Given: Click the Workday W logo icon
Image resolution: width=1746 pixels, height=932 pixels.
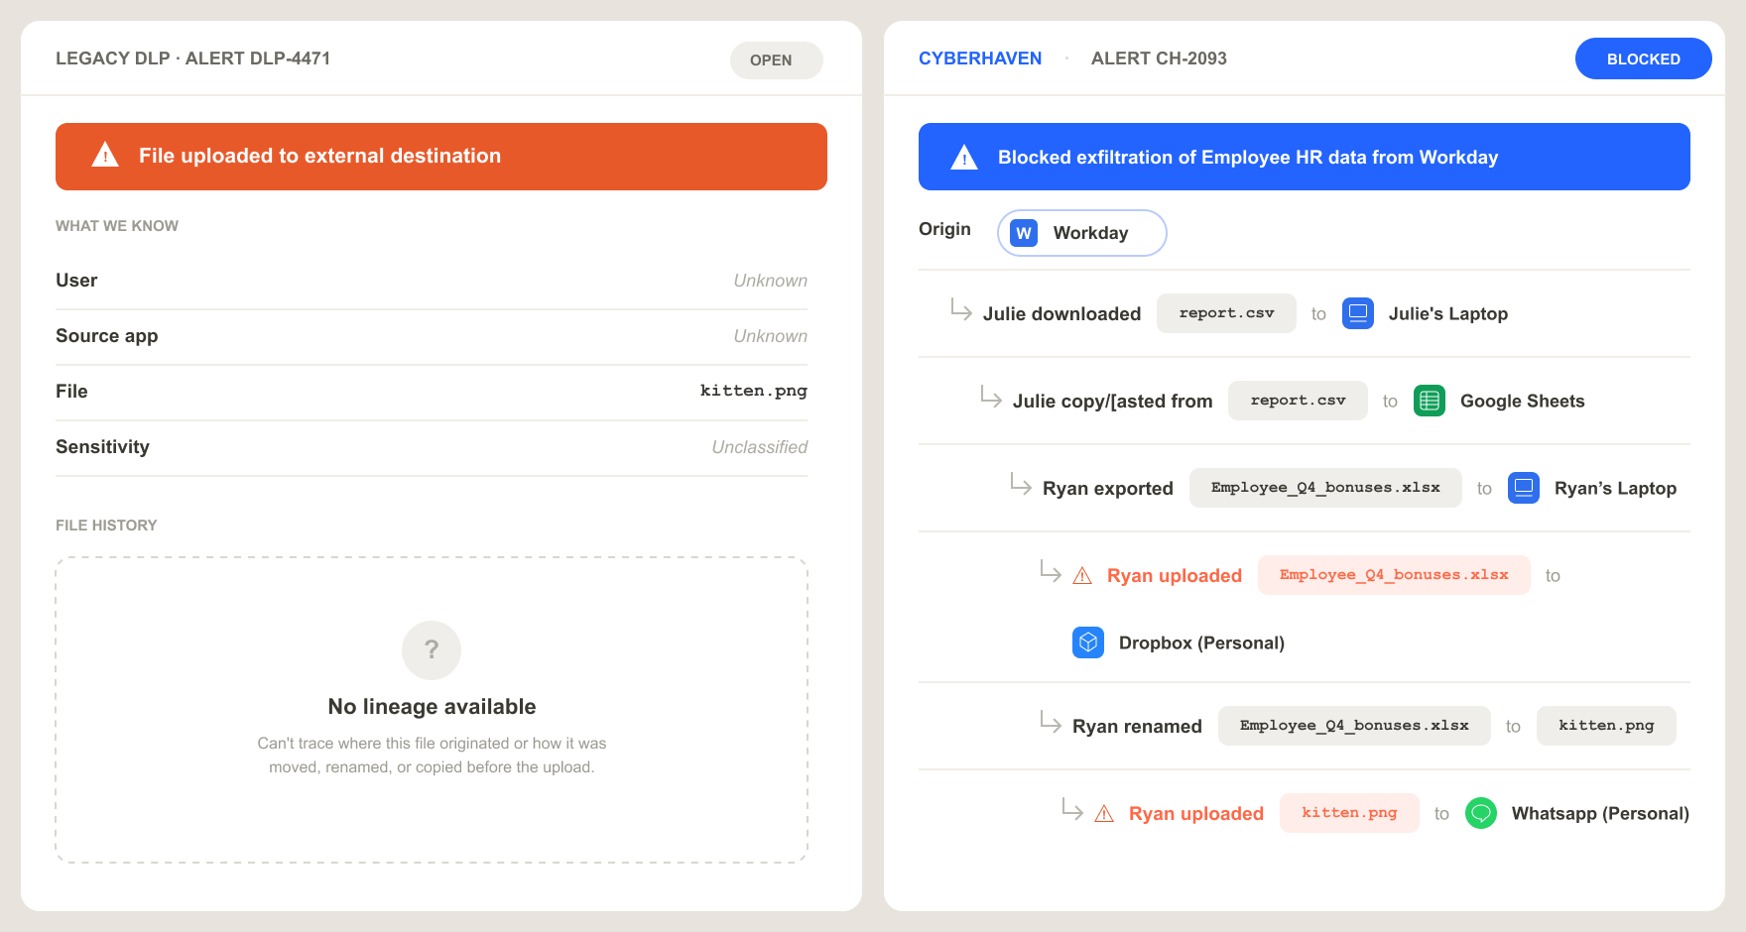Looking at the screenshot, I should coord(1024,233).
